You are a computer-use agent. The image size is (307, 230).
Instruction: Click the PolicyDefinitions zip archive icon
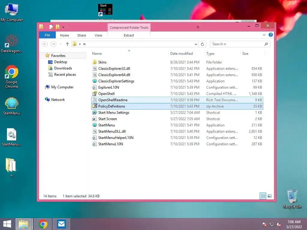pos(94,106)
